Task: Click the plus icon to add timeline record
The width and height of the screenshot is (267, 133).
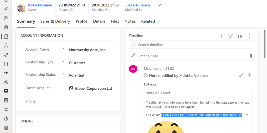Action: (x=221, y=36)
